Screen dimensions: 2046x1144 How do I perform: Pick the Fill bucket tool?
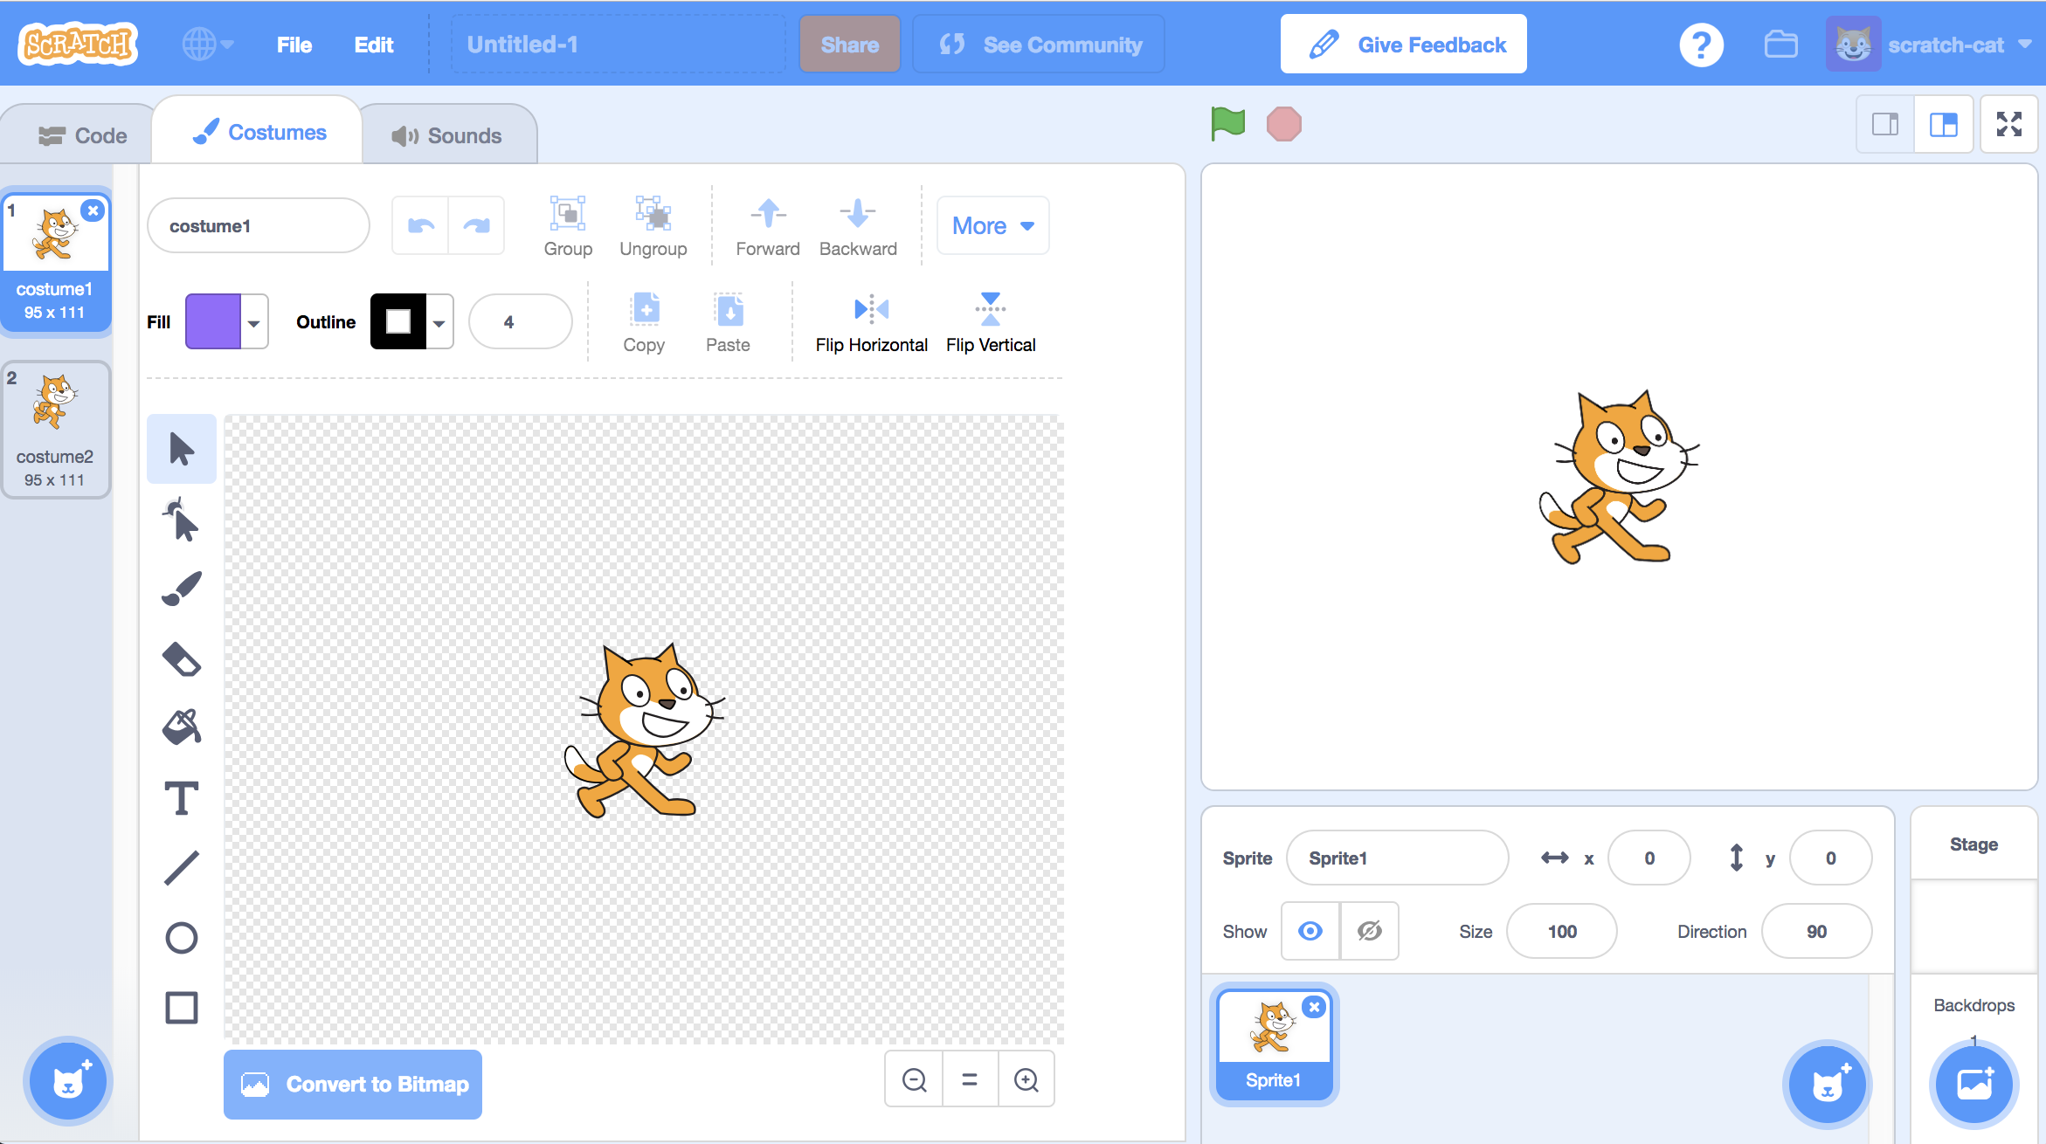tap(181, 727)
